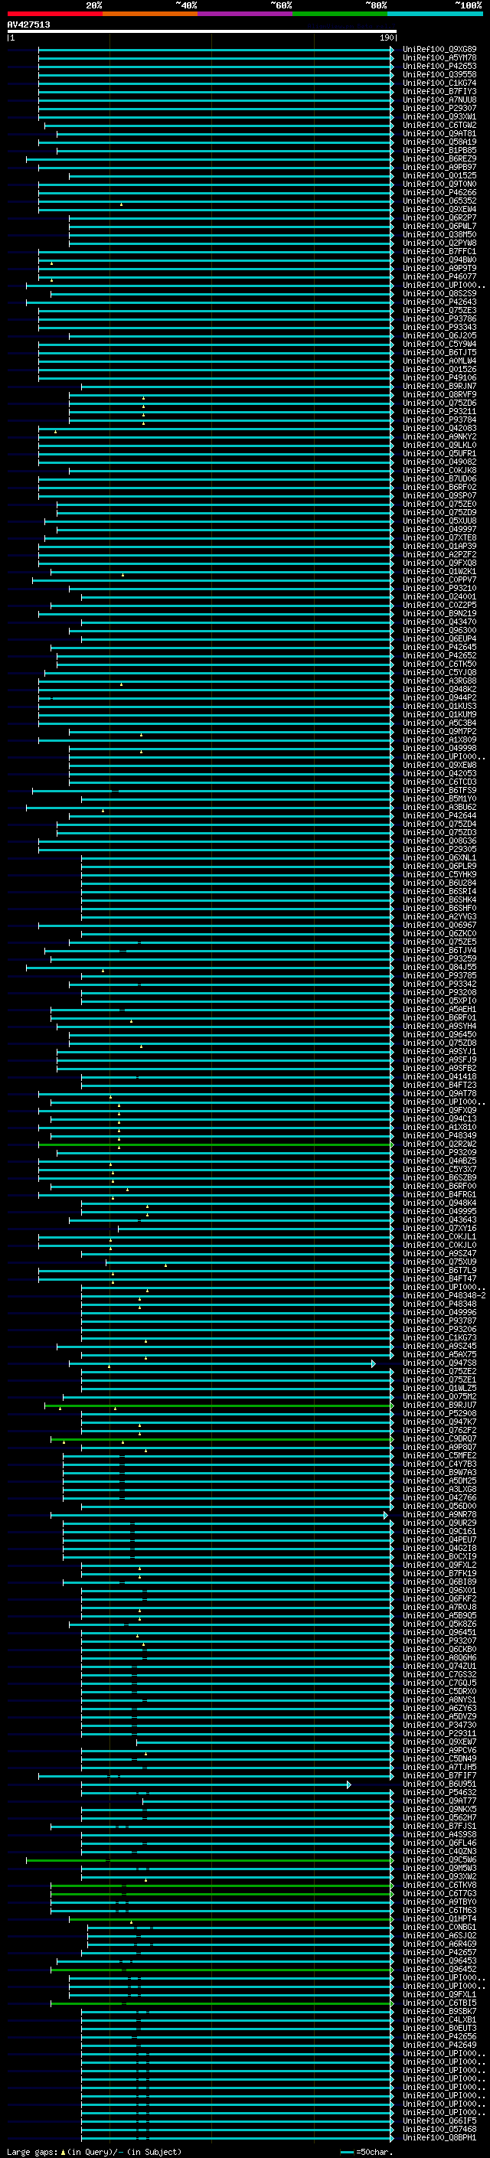Open hit UniRef100_Q39558
The height and width of the screenshot is (2158, 490).
pos(439,74)
